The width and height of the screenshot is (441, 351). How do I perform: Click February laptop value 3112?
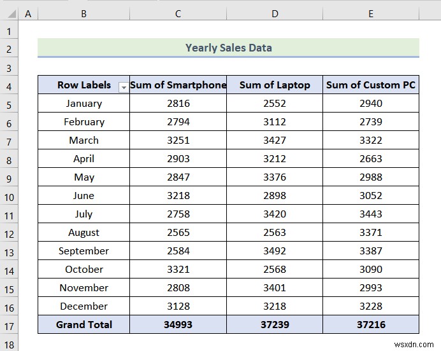coord(275,122)
